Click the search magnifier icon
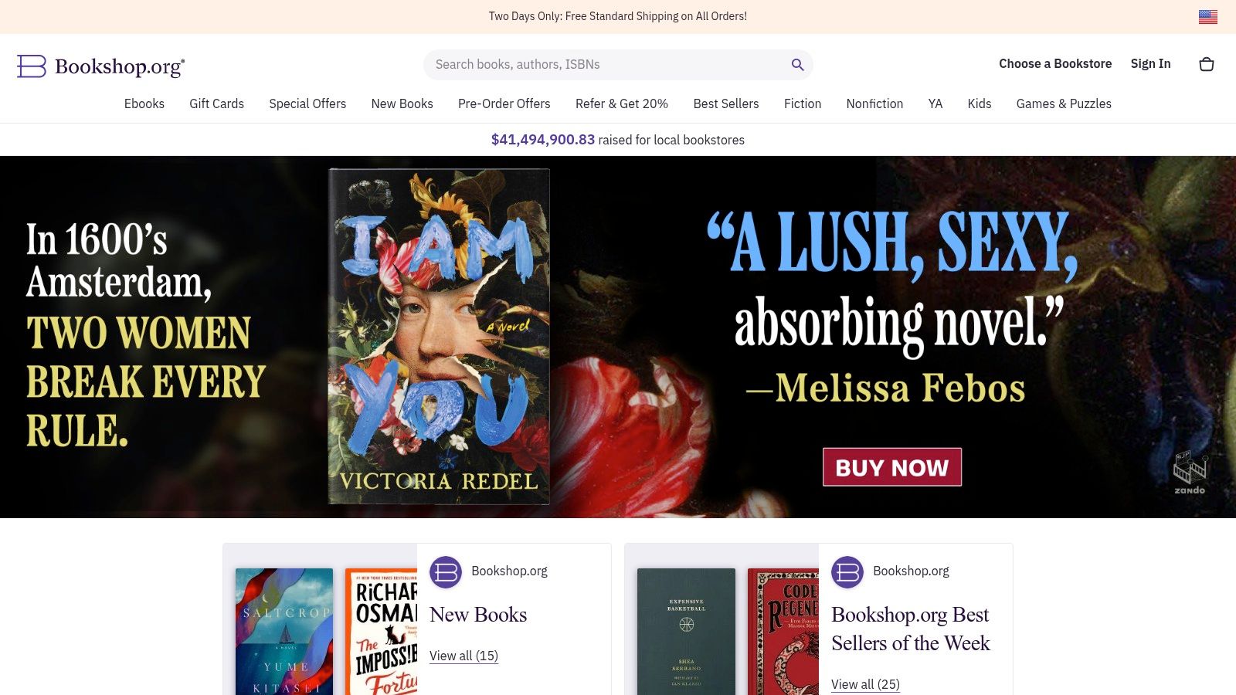 tap(797, 65)
